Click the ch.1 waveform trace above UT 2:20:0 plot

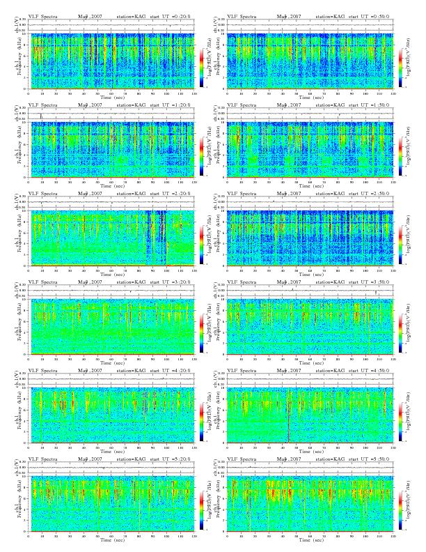point(111,202)
